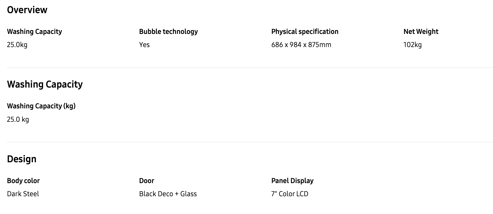493x214 pixels.
Task: Click the Black Deco + Glass value
Action: (168, 194)
